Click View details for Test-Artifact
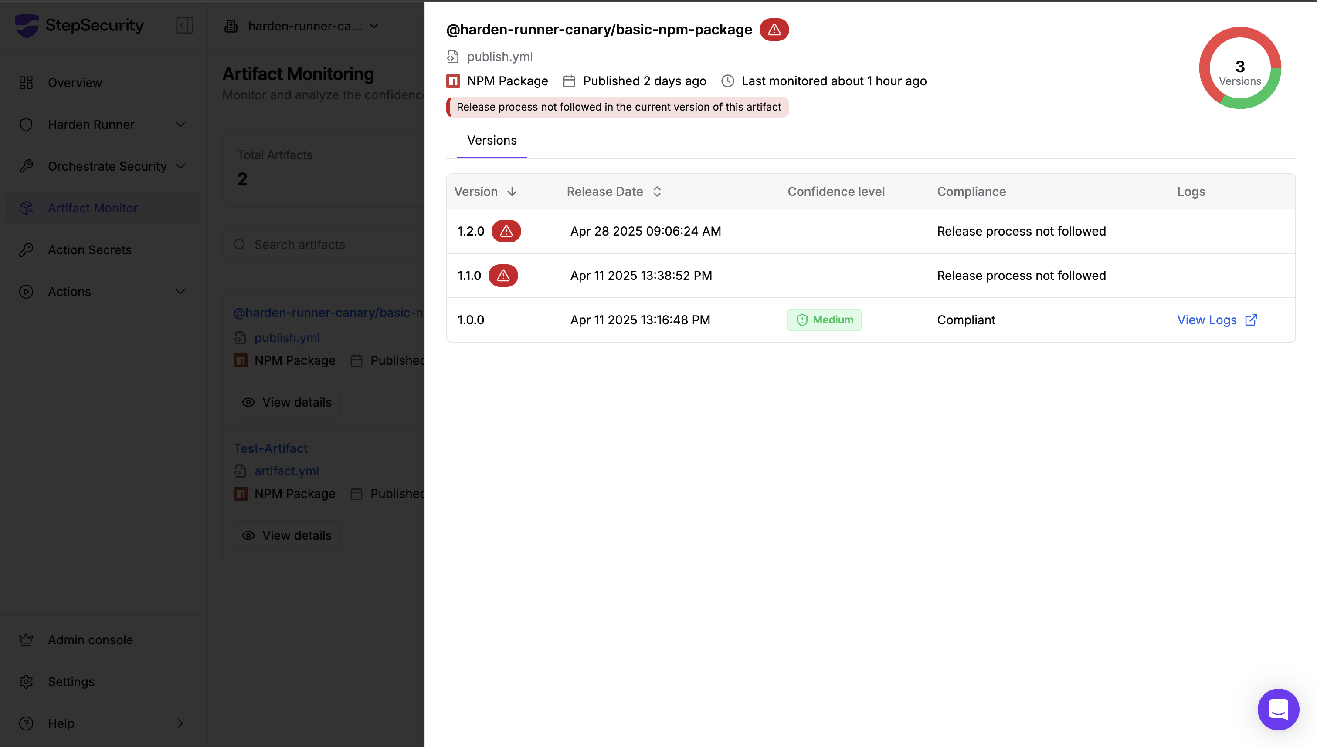The height and width of the screenshot is (747, 1317). click(286, 535)
